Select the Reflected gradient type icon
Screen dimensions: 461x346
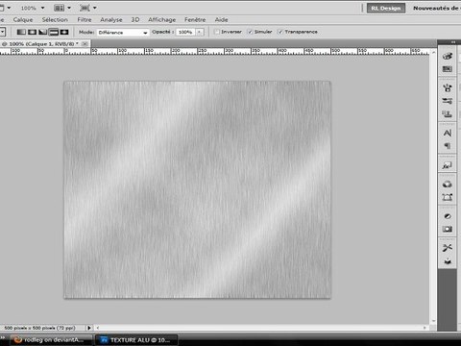(54, 32)
